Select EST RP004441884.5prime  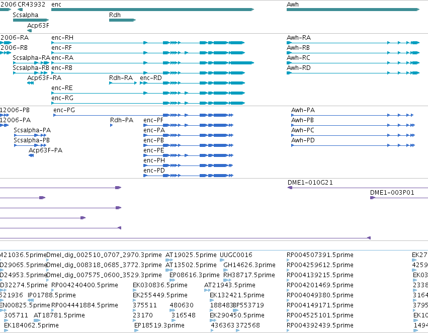coord(84,306)
